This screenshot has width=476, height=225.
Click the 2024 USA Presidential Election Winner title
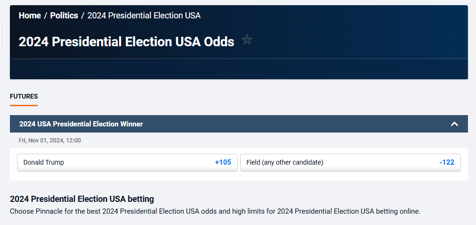pos(81,124)
